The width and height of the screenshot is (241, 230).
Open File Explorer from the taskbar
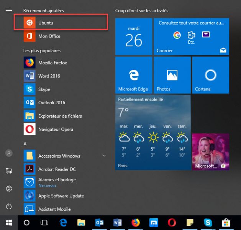coord(81,223)
